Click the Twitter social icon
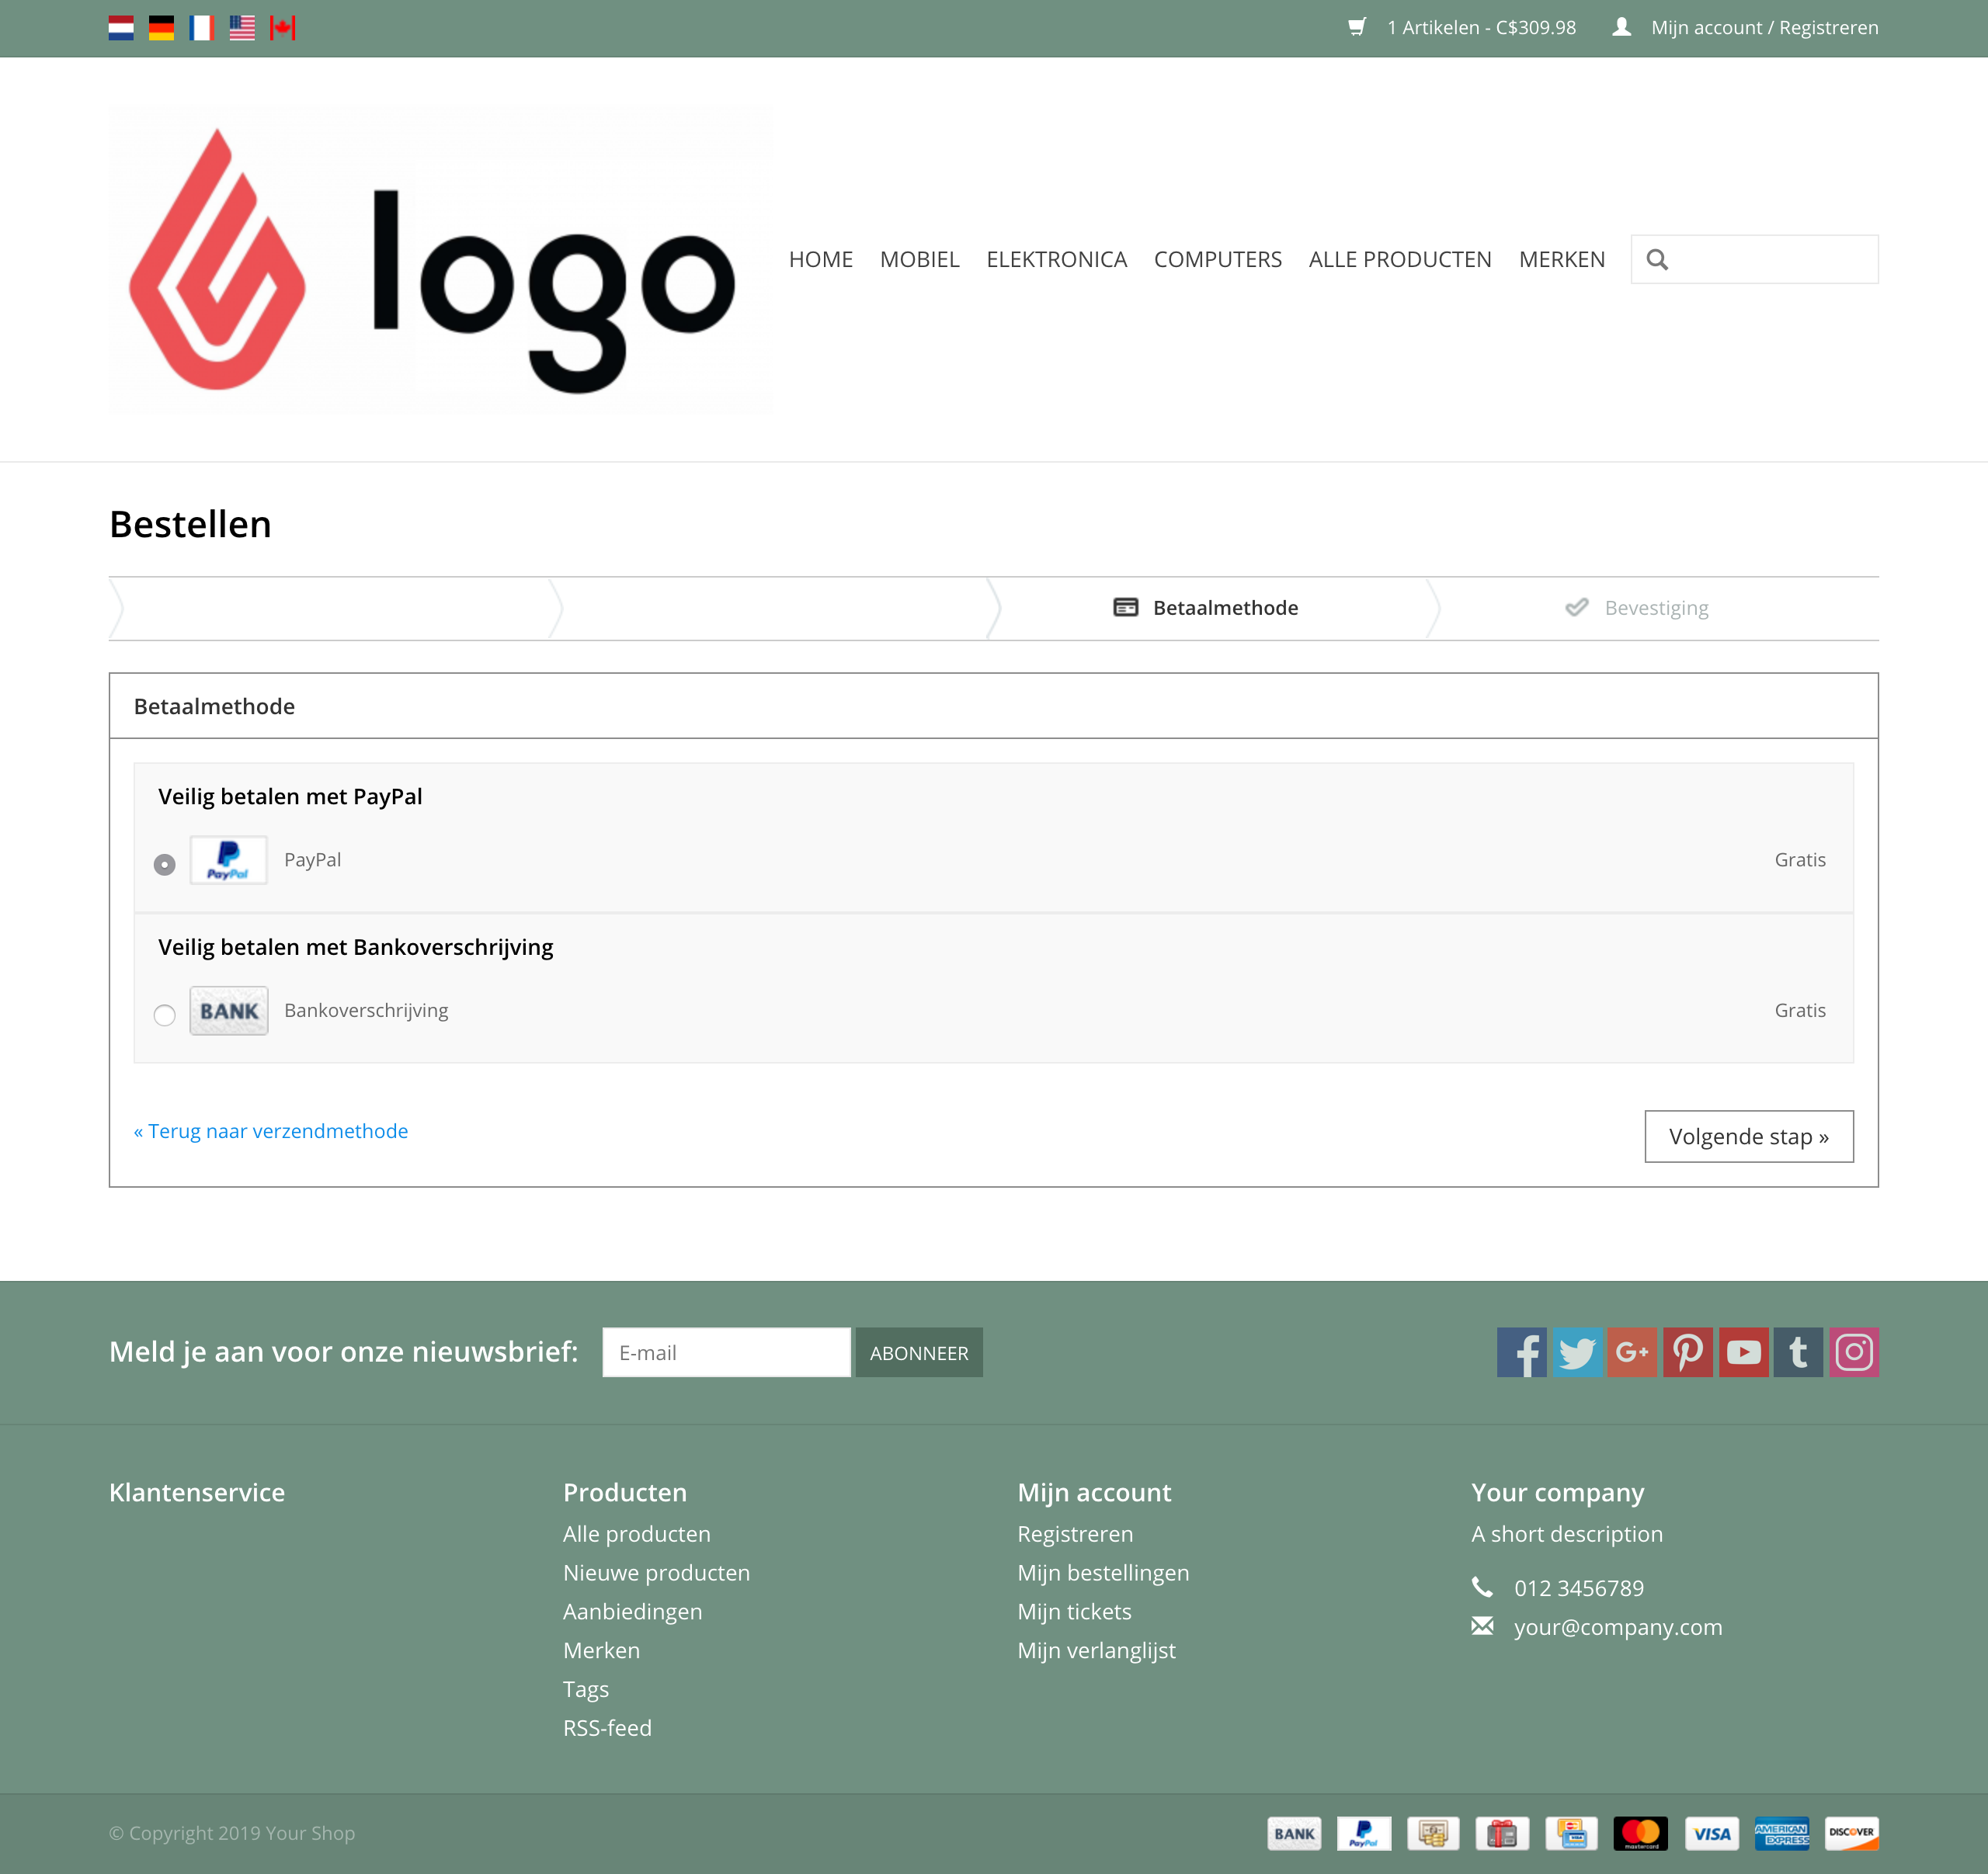Image resolution: width=1988 pixels, height=1874 pixels. (1576, 1351)
